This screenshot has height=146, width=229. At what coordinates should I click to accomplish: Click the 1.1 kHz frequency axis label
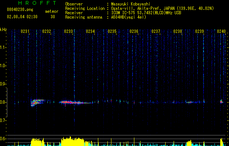click(3, 47)
